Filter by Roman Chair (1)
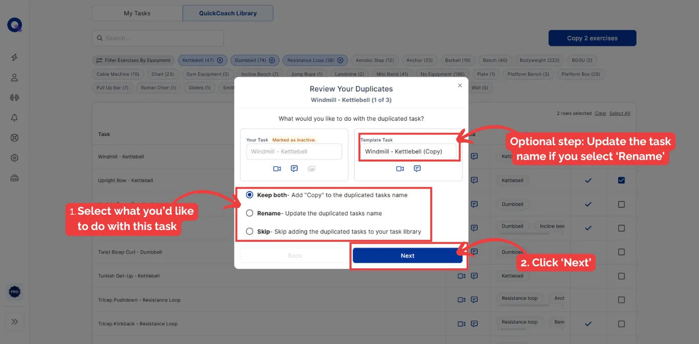699x344 pixels. (158, 88)
